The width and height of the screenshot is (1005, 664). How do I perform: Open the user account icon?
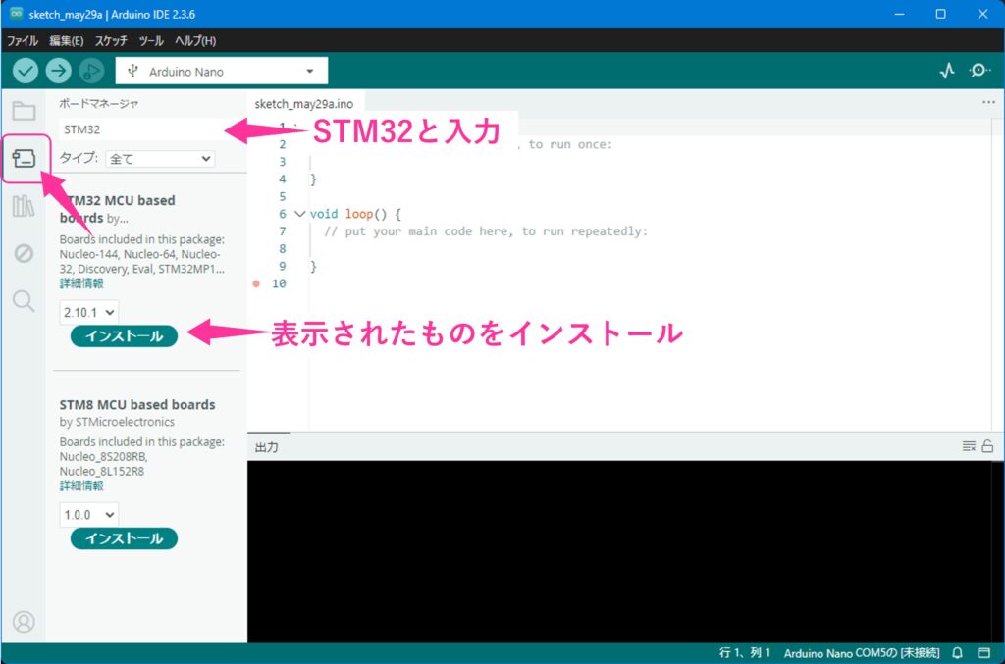[x=24, y=622]
